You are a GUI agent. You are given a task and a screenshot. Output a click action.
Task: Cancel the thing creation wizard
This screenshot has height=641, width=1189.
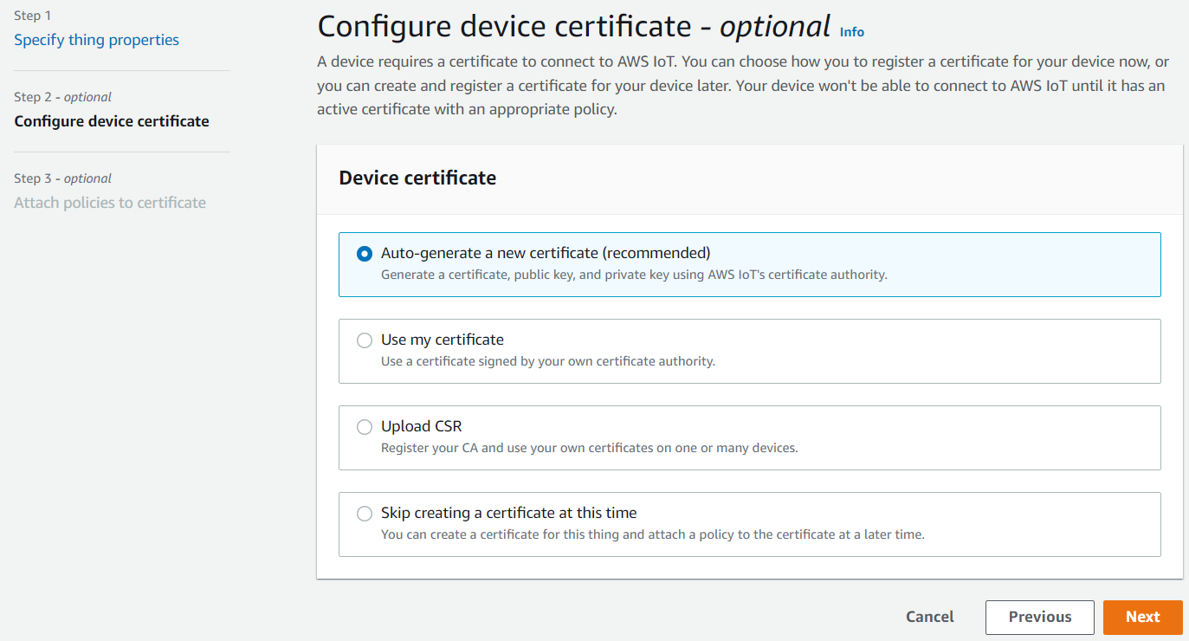(929, 617)
